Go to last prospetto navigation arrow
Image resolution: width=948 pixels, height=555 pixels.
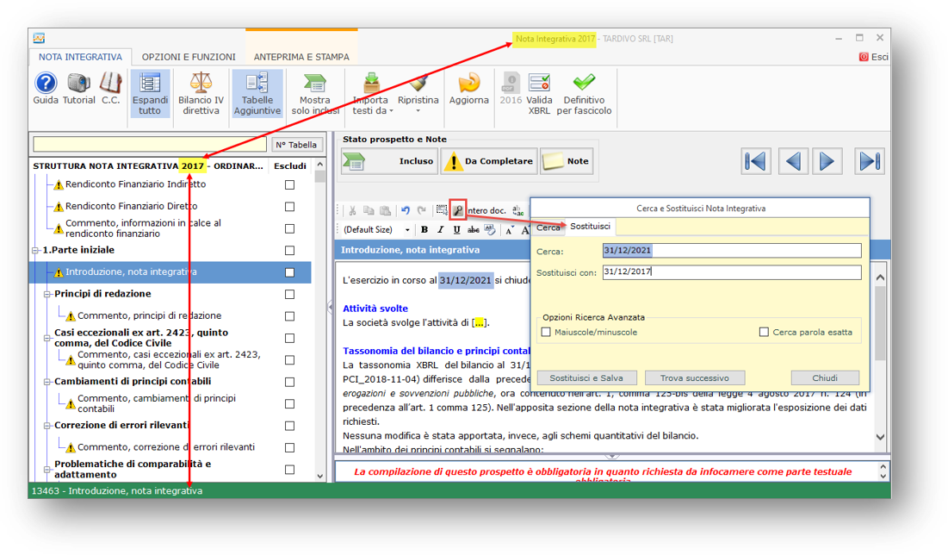(870, 161)
